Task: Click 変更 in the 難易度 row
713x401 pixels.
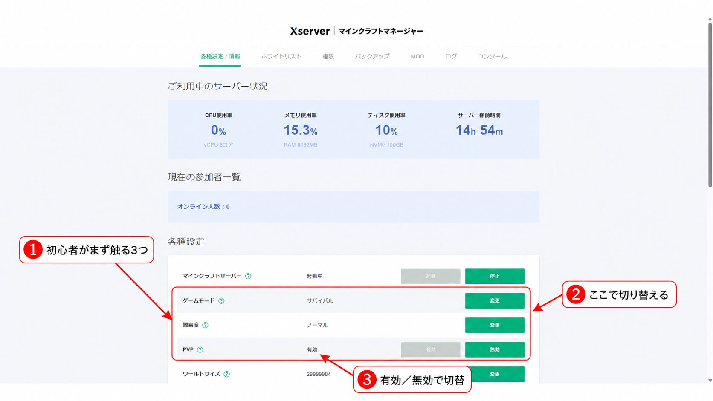Action: point(495,325)
